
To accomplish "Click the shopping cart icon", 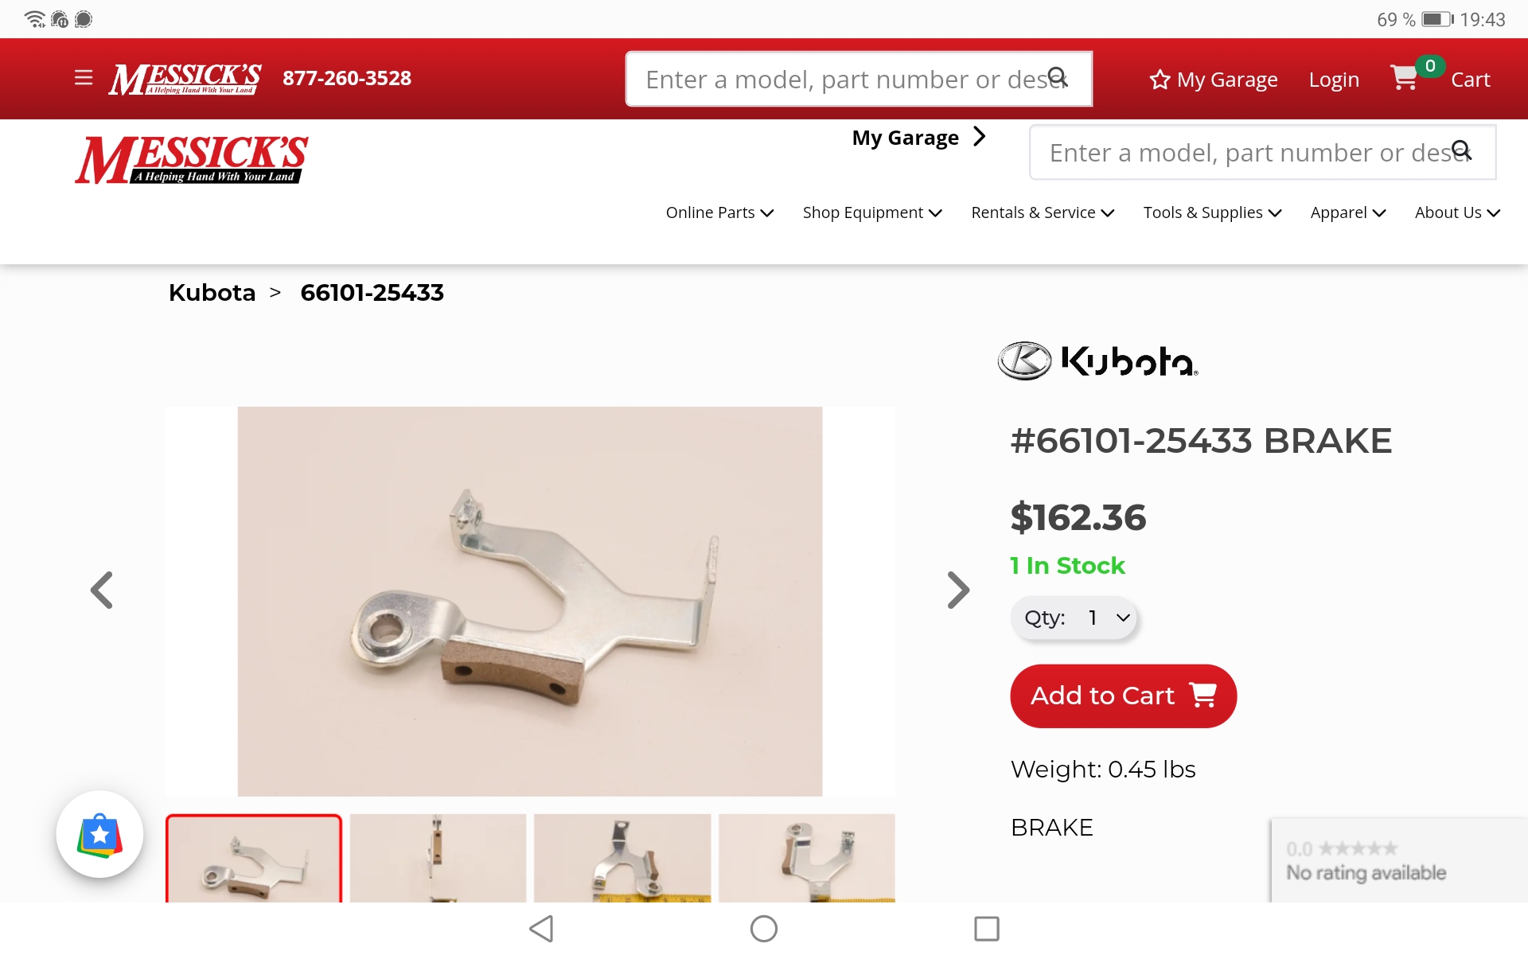I will click(x=1405, y=78).
